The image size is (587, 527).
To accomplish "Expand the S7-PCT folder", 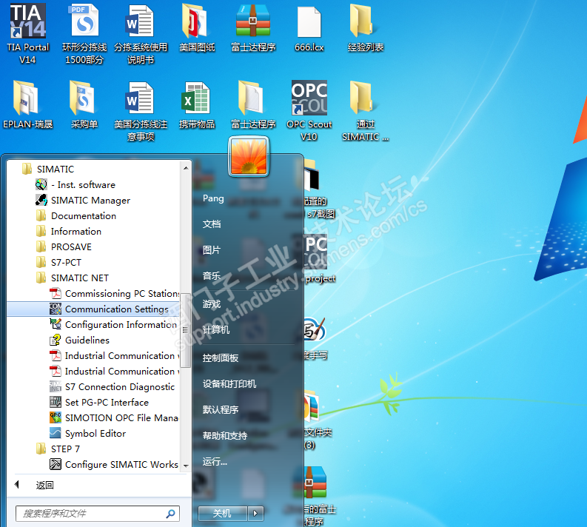I will point(58,262).
